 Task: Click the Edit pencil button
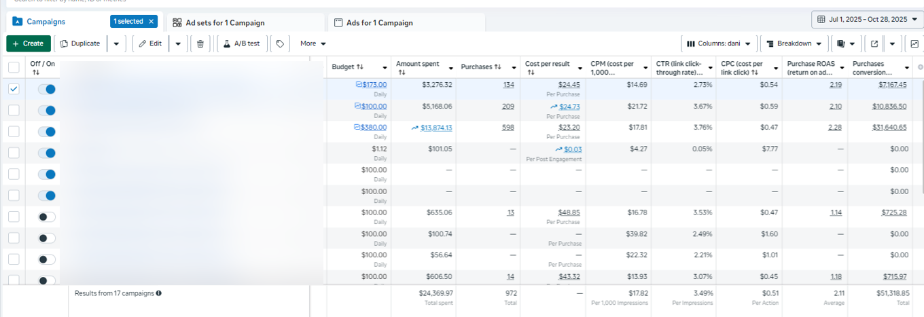pos(150,43)
